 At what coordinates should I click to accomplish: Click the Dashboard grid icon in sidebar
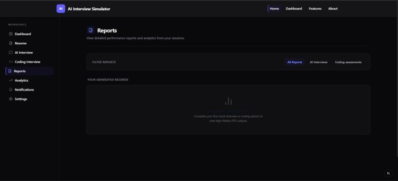[x=11, y=34]
